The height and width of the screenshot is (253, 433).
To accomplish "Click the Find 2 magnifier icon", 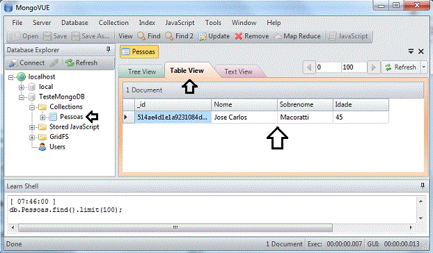I will tap(169, 36).
